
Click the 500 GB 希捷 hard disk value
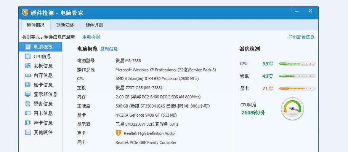coord(163,106)
